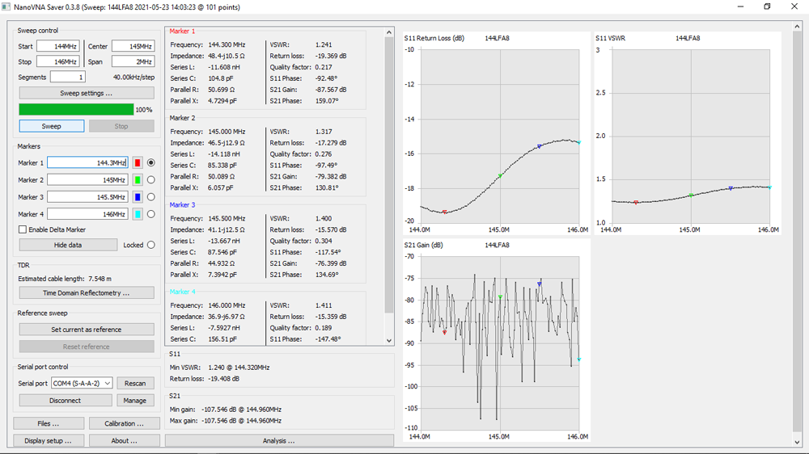Open the Serial port COM4 dropdown

click(82, 384)
